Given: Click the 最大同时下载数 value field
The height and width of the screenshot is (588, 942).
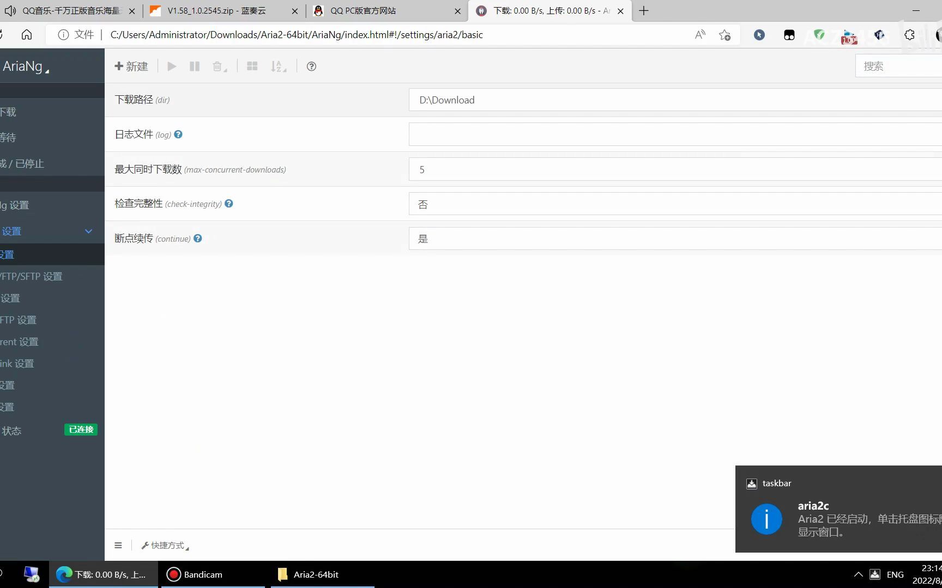Looking at the screenshot, I should [x=675, y=169].
